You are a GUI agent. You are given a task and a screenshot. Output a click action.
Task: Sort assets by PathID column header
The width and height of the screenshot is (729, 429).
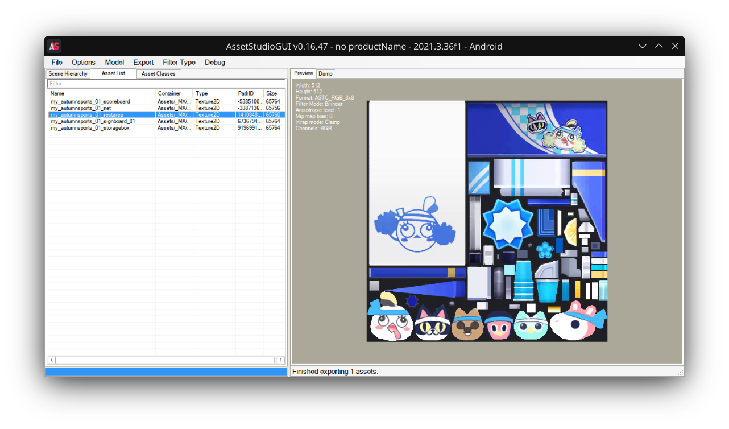(249, 93)
